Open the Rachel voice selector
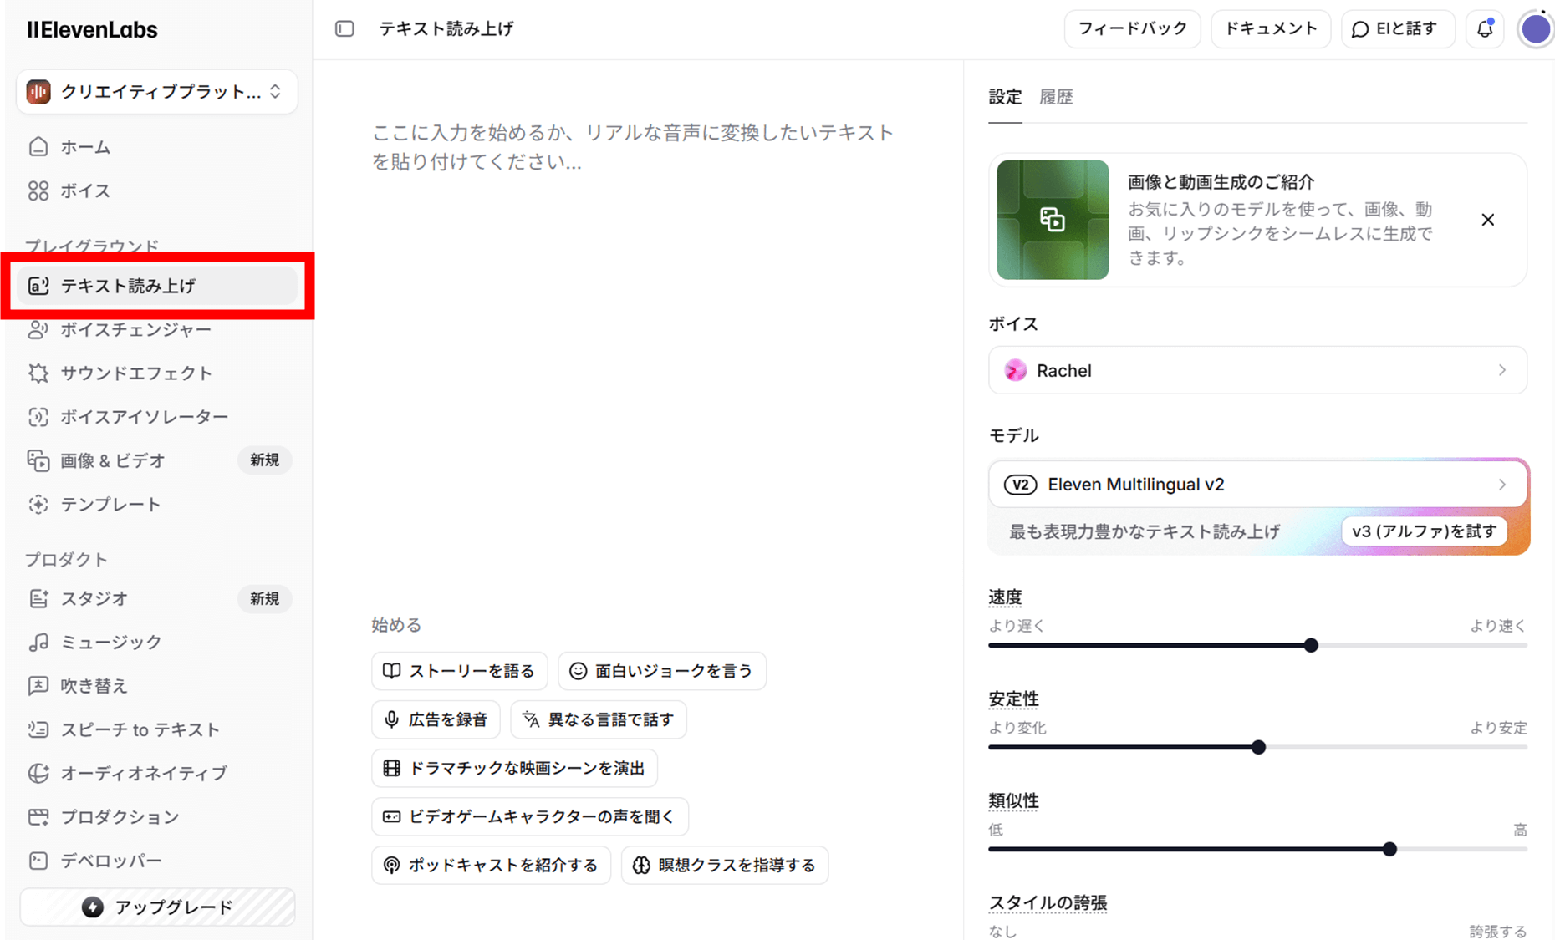Image resolution: width=1555 pixels, height=940 pixels. pyautogui.click(x=1257, y=370)
